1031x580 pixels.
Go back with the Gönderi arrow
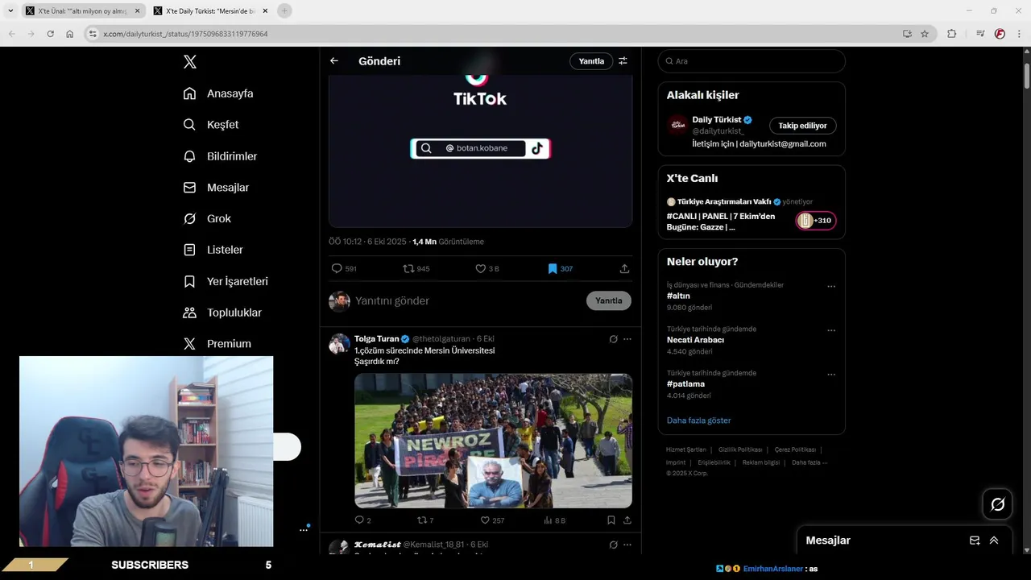point(334,61)
